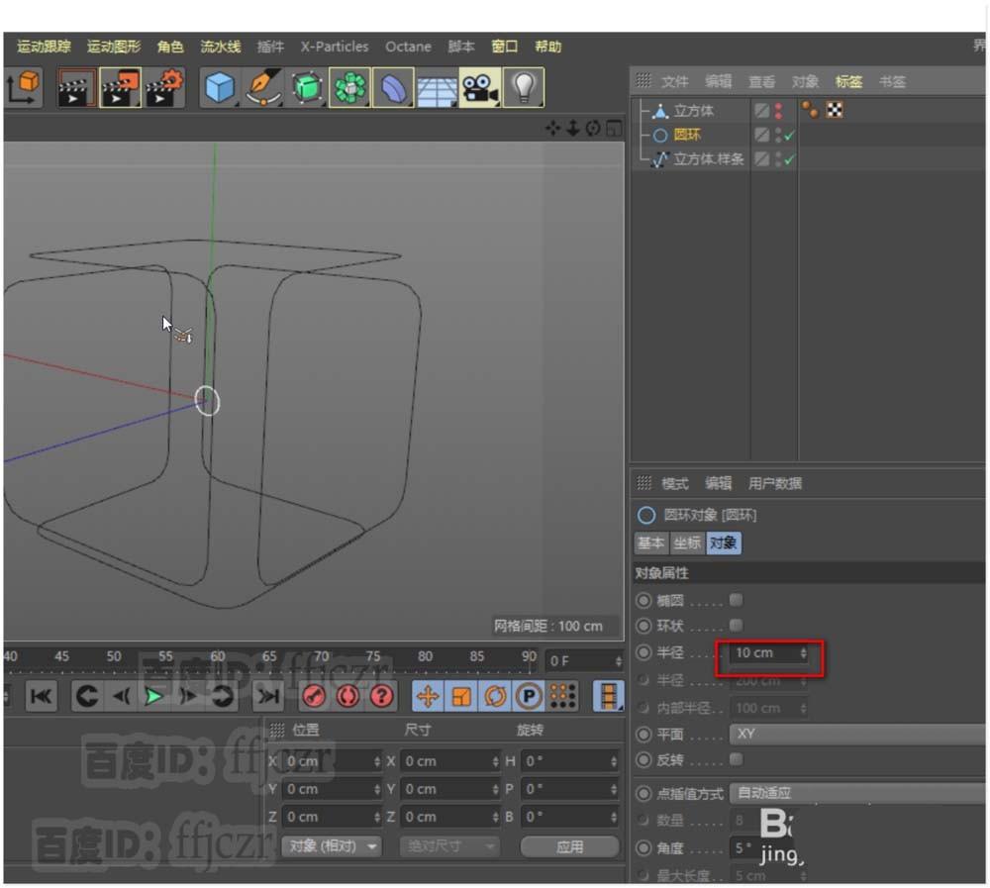The width and height of the screenshot is (990, 888).
Task: Switch to the 坐标 tab in attributes
Action: click(687, 543)
